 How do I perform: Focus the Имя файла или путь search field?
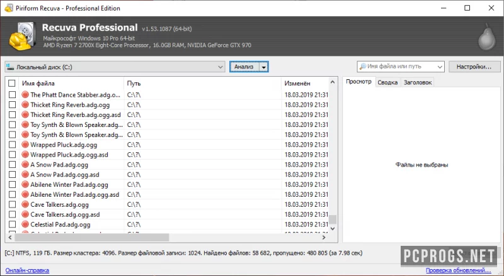coord(401,67)
